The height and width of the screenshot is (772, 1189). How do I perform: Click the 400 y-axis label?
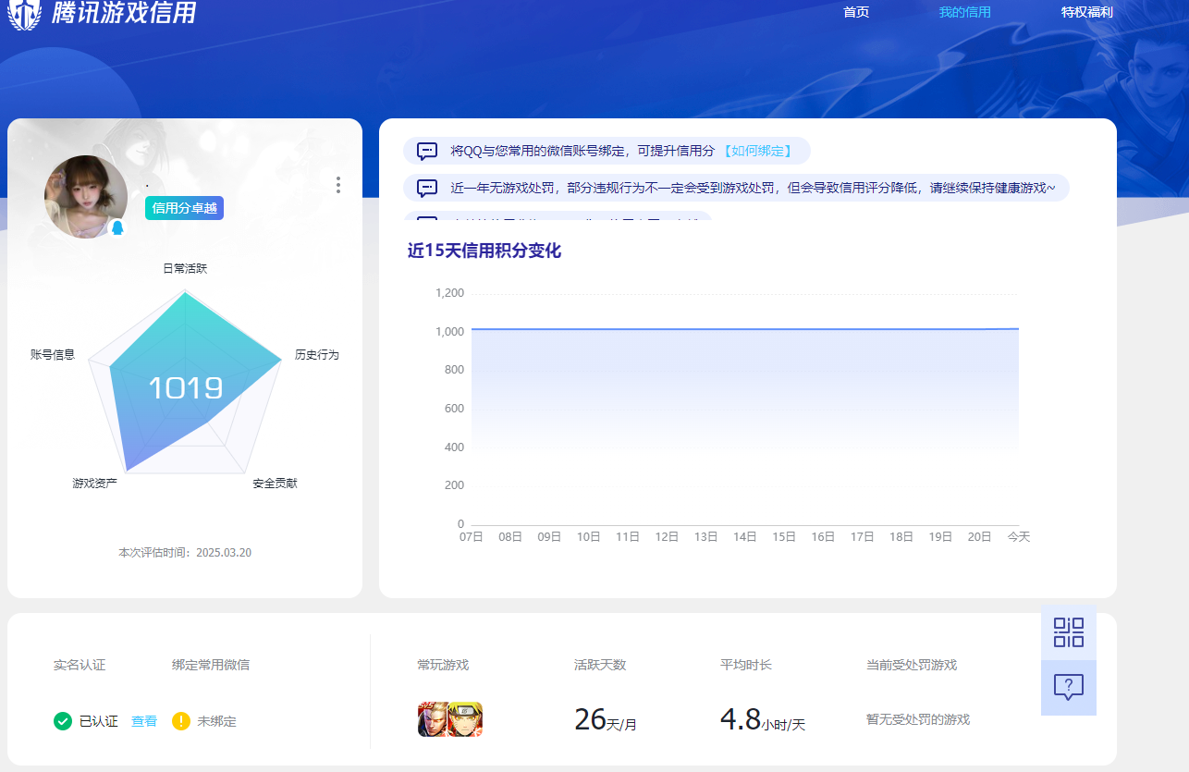click(454, 447)
